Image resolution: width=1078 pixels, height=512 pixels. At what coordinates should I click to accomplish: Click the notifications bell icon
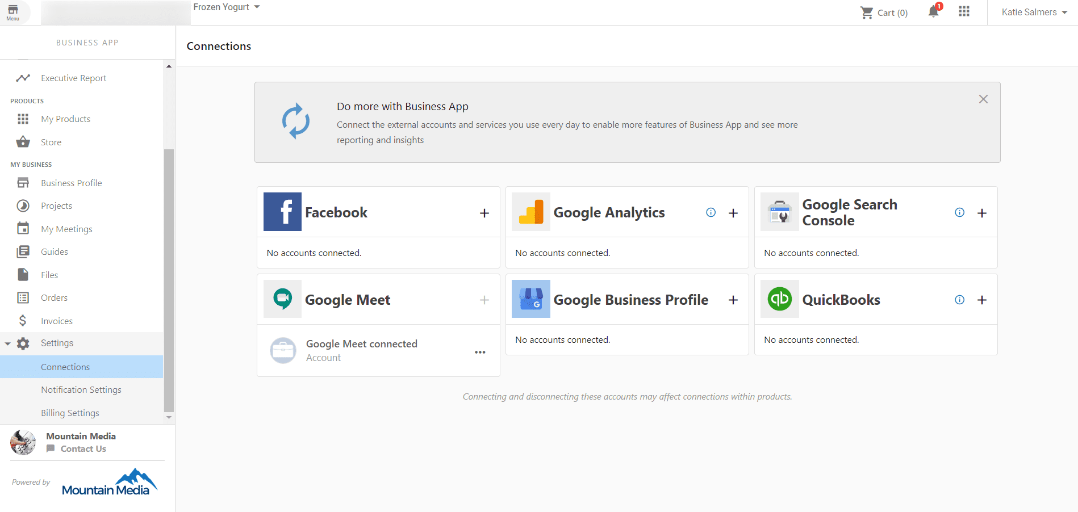932,12
